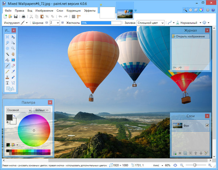The height and width of the screenshot is (170, 218).
Task: Open the Изображение menu
Action: click(x=44, y=11)
